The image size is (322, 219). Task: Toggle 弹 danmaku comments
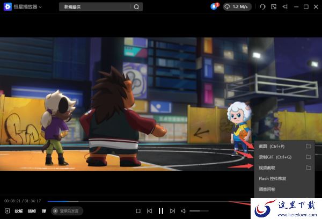pos(44,211)
